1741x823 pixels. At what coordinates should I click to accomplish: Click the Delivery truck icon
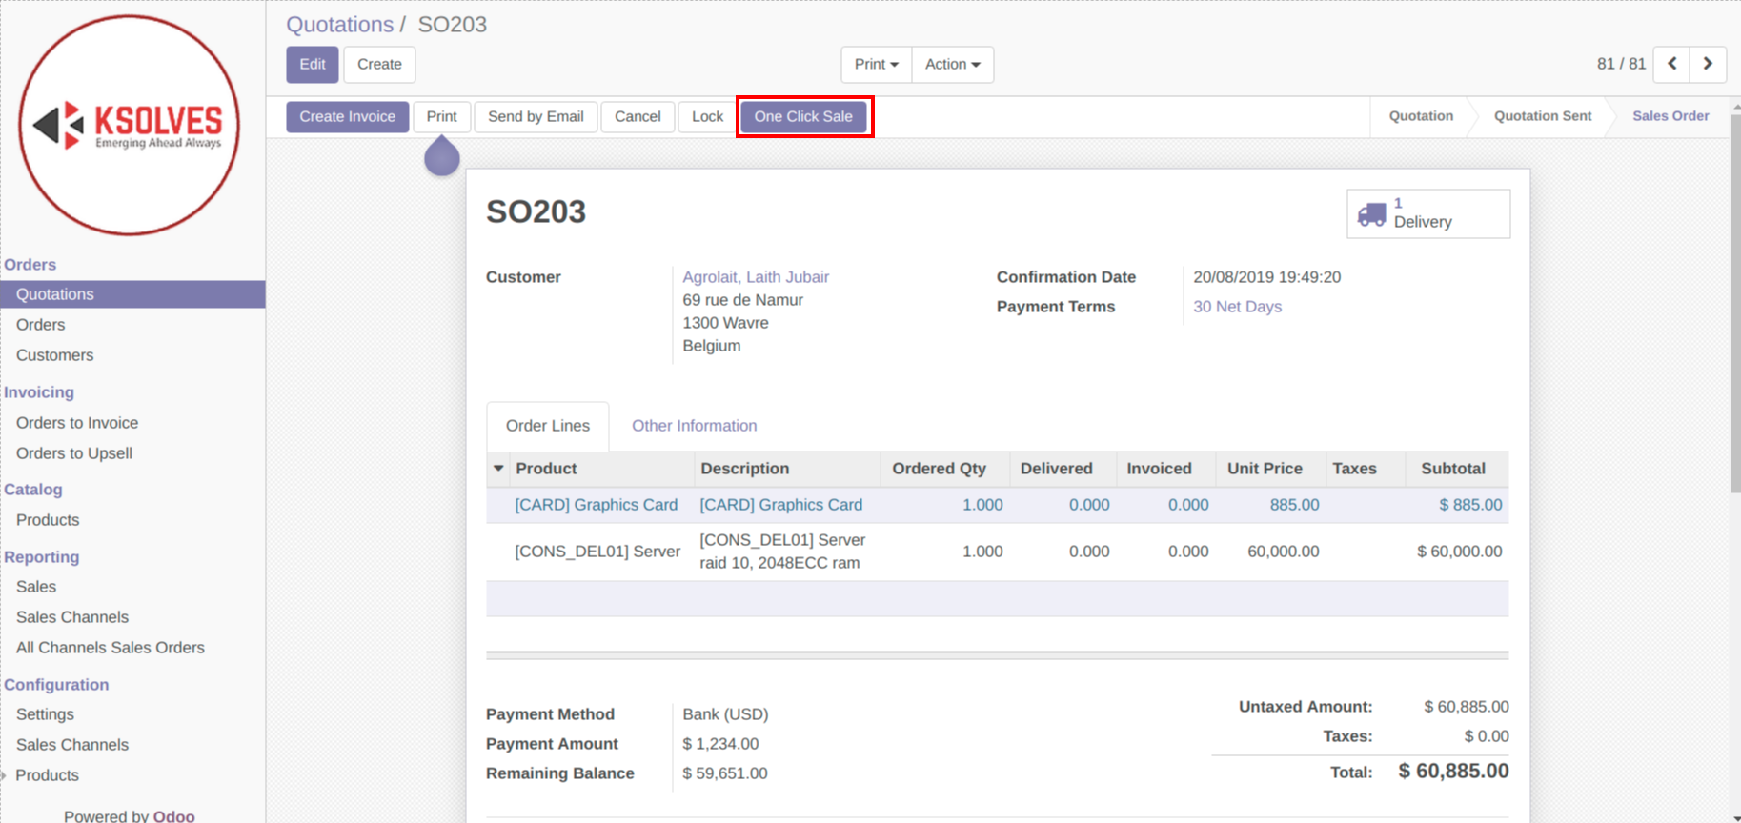tap(1371, 214)
